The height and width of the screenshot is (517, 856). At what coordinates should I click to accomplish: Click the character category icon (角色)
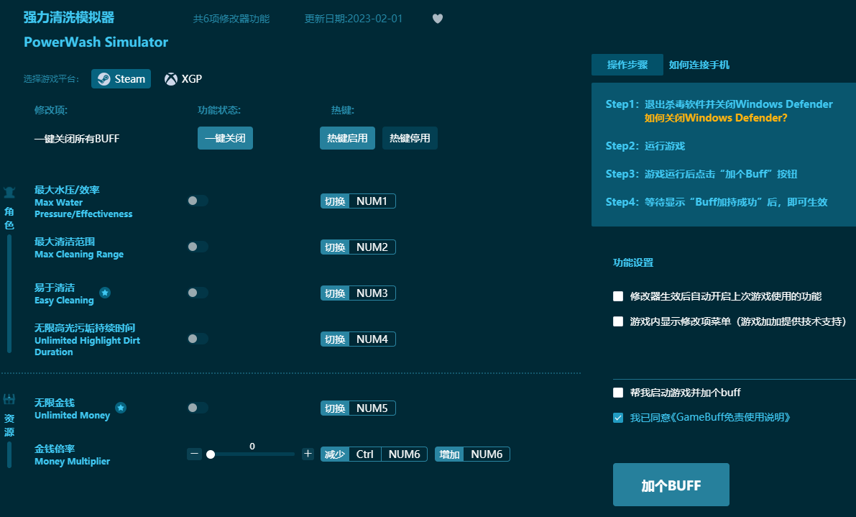coord(9,192)
